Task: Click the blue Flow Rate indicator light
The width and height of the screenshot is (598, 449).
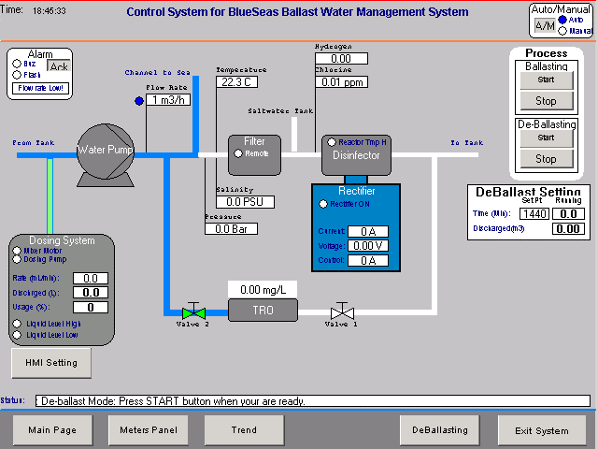Action: 139,100
